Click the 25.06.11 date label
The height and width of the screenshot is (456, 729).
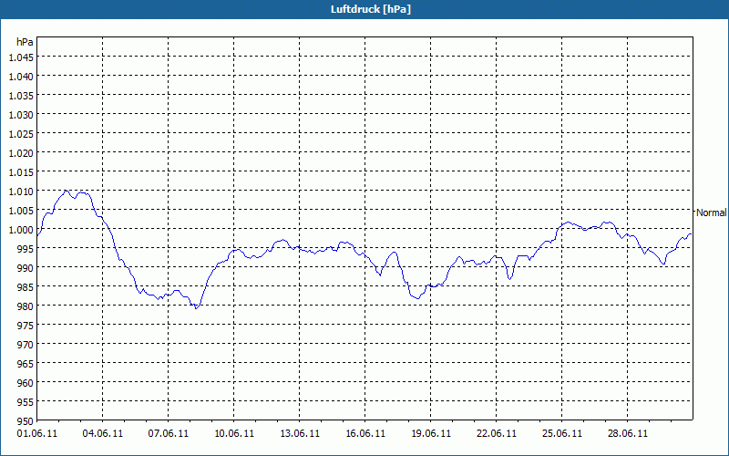(562, 433)
